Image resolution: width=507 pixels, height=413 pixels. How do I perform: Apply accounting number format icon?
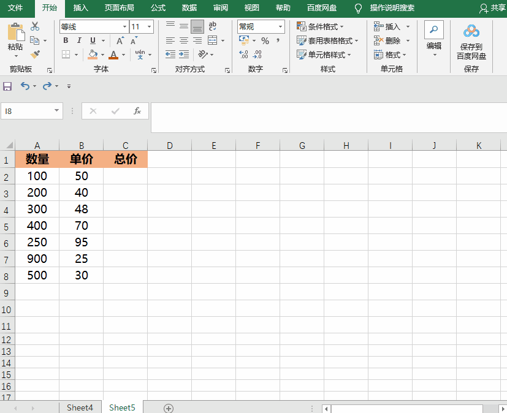point(244,40)
